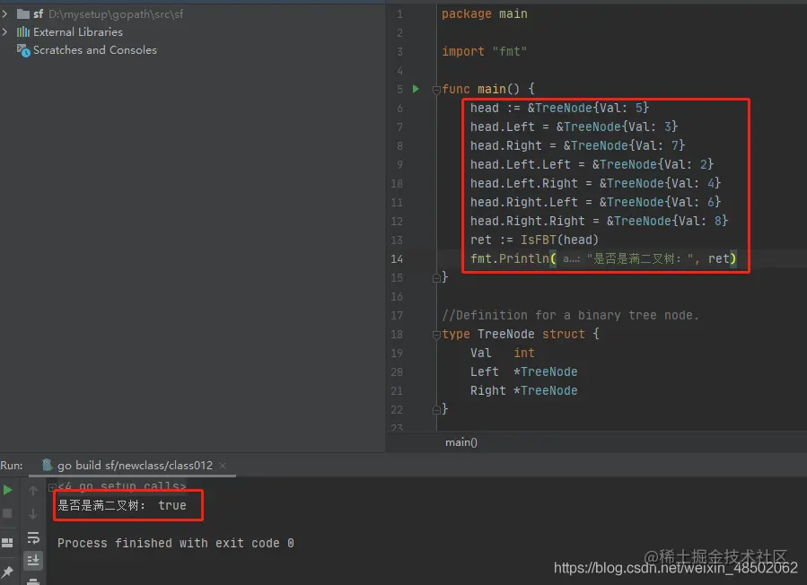The width and height of the screenshot is (807, 585).
Task: Click gutter line number 18
Action: tap(397, 335)
